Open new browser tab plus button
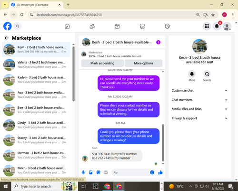Image resolution: width=238 pixels, height=191 pixels. 68,5
